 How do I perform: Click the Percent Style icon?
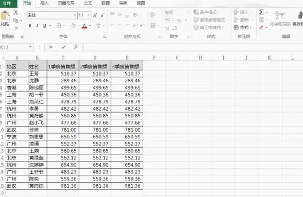(179, 21)
